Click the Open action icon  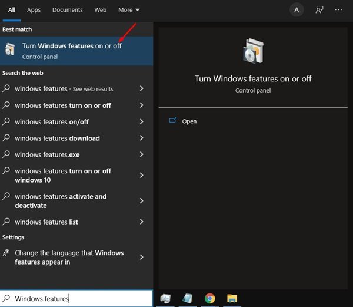point(172,120)
